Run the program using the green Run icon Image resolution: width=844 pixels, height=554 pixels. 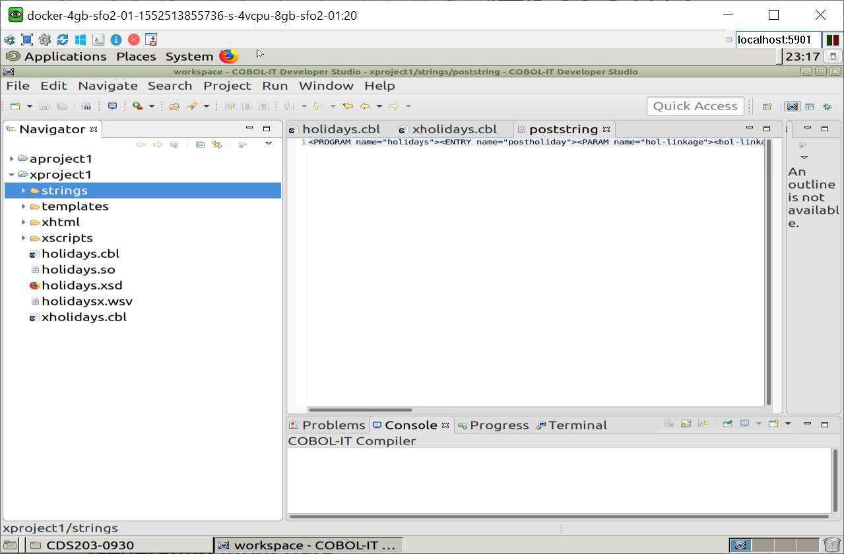[x=137, y=106]
